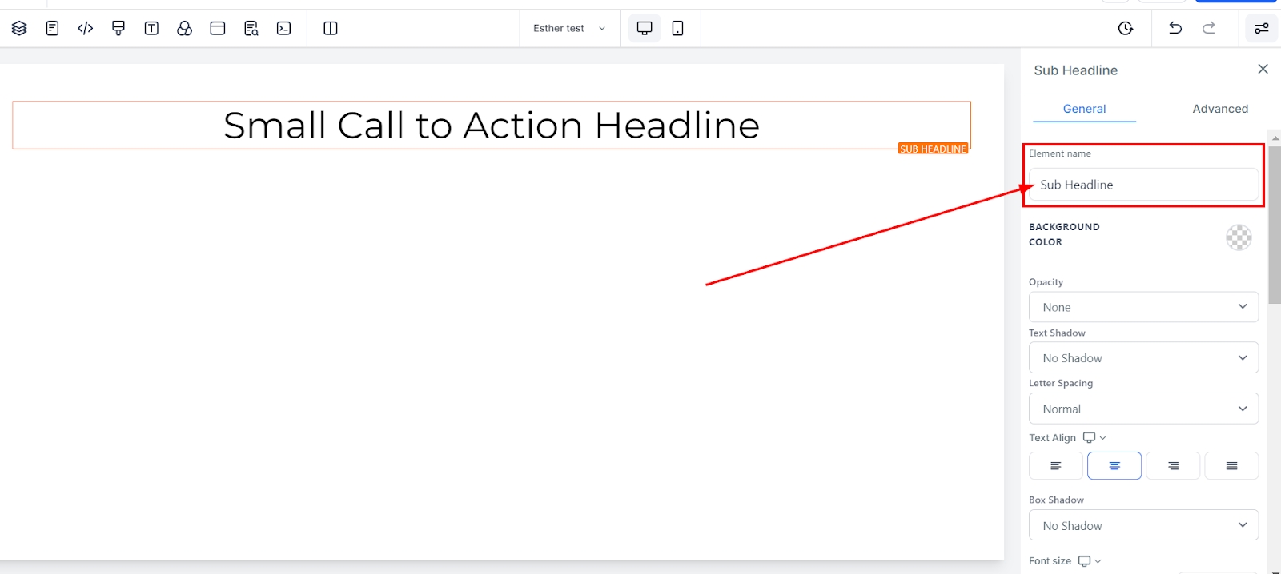Screen dimensions: 1281x574
Task: Click the version history clock icon
Action: [x=1125, y=29]
